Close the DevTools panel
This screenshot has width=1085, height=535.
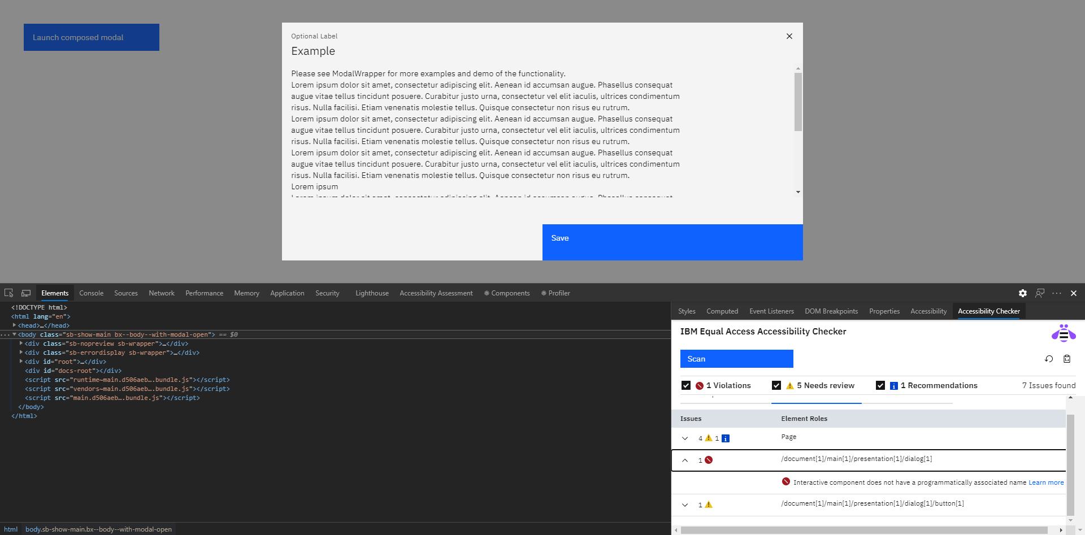point(1074,293)
